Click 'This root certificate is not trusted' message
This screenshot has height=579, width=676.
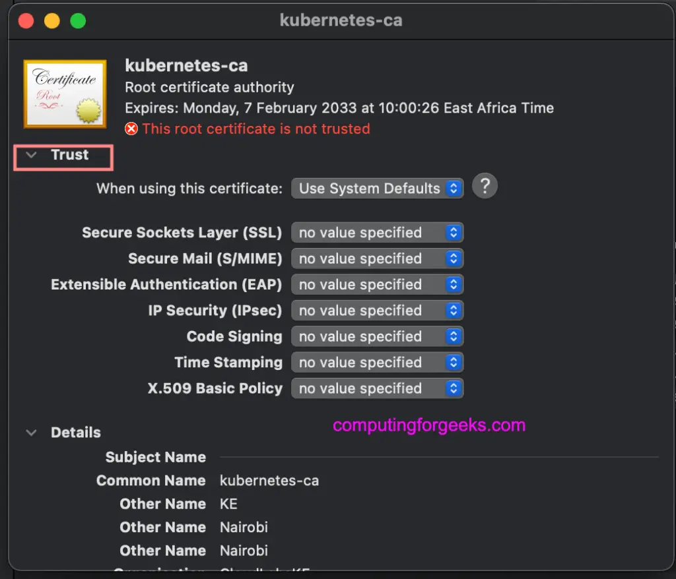[256, 129]
